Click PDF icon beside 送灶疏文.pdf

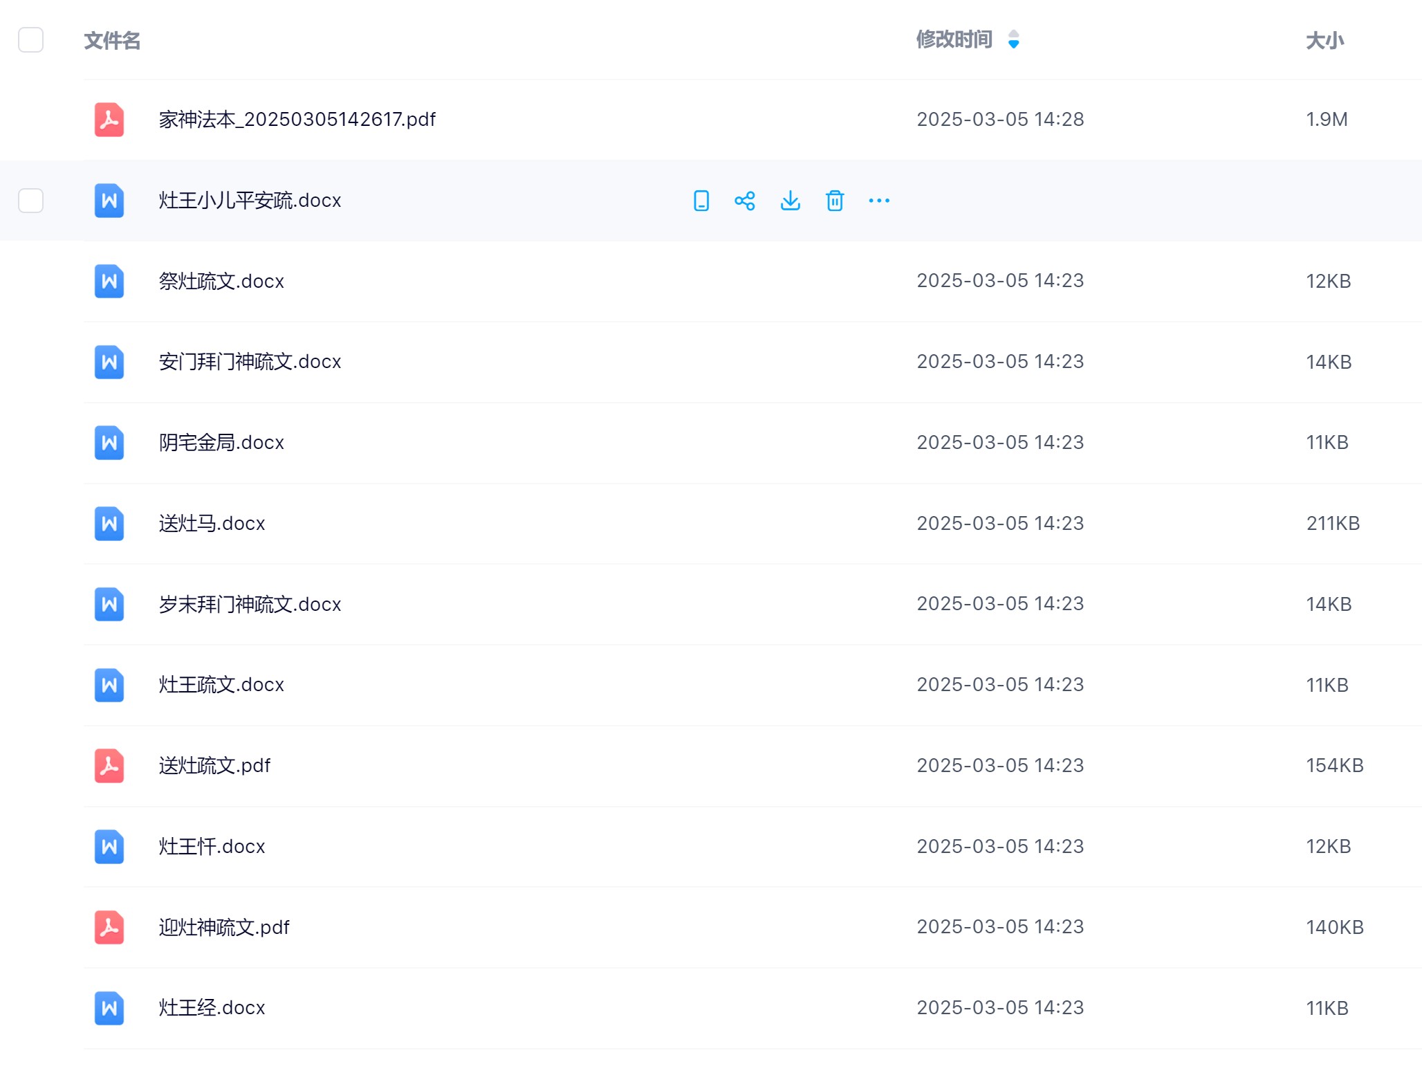click(109, 766)
